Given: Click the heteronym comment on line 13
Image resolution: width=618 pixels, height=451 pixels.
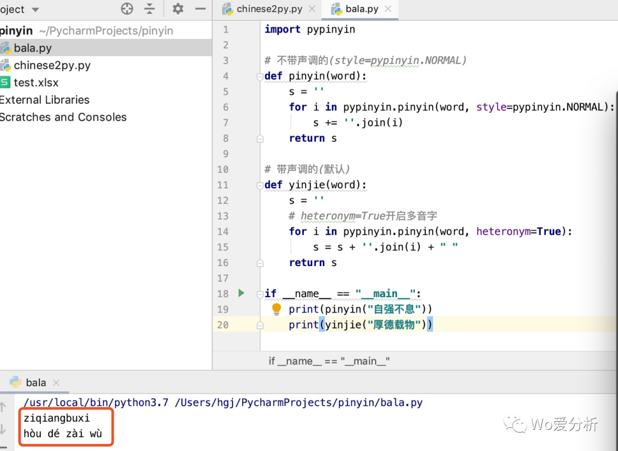Looking at the screenshot, I should pyautogui.click(x=363, y=216).
